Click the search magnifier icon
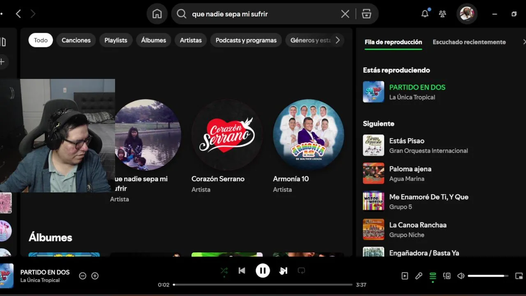This screenshot has height=296, width=526. [181, 14]
